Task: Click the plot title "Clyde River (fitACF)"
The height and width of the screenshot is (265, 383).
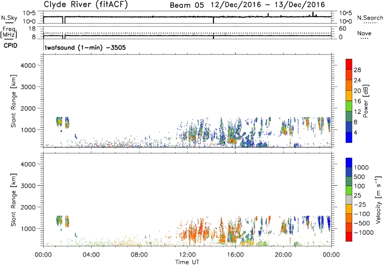Action: (x=86, y=4)
